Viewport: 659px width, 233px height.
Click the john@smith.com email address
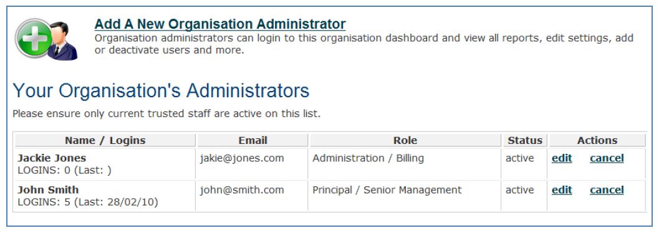click(x=242, y=190)
